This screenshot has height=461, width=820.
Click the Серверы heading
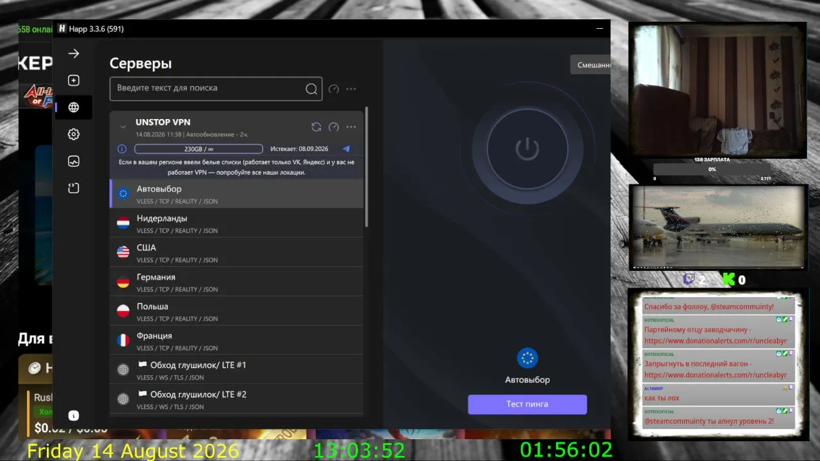(x=141, y=63)
